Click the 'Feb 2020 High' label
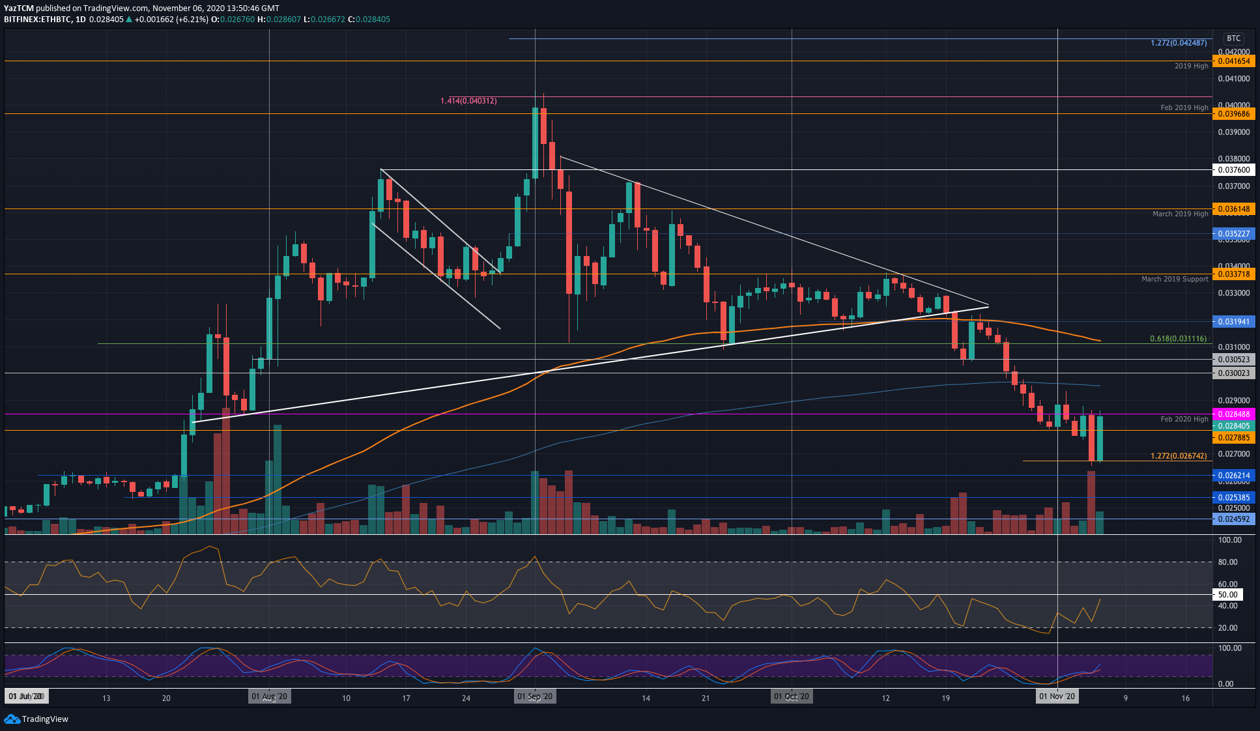This screenshot has width=1260, height=731. click(x=1184, y=419)
